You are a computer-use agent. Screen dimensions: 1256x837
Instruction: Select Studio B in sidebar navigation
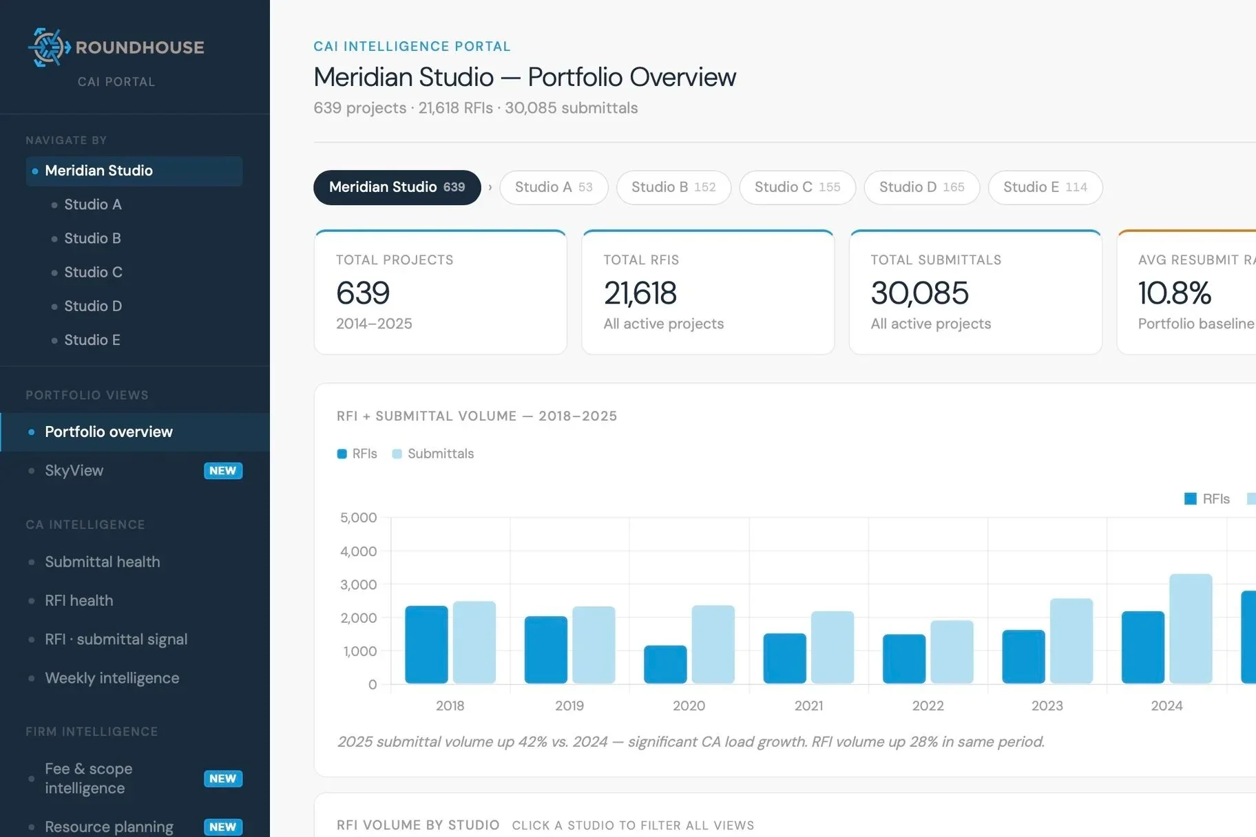click(93, 238)
